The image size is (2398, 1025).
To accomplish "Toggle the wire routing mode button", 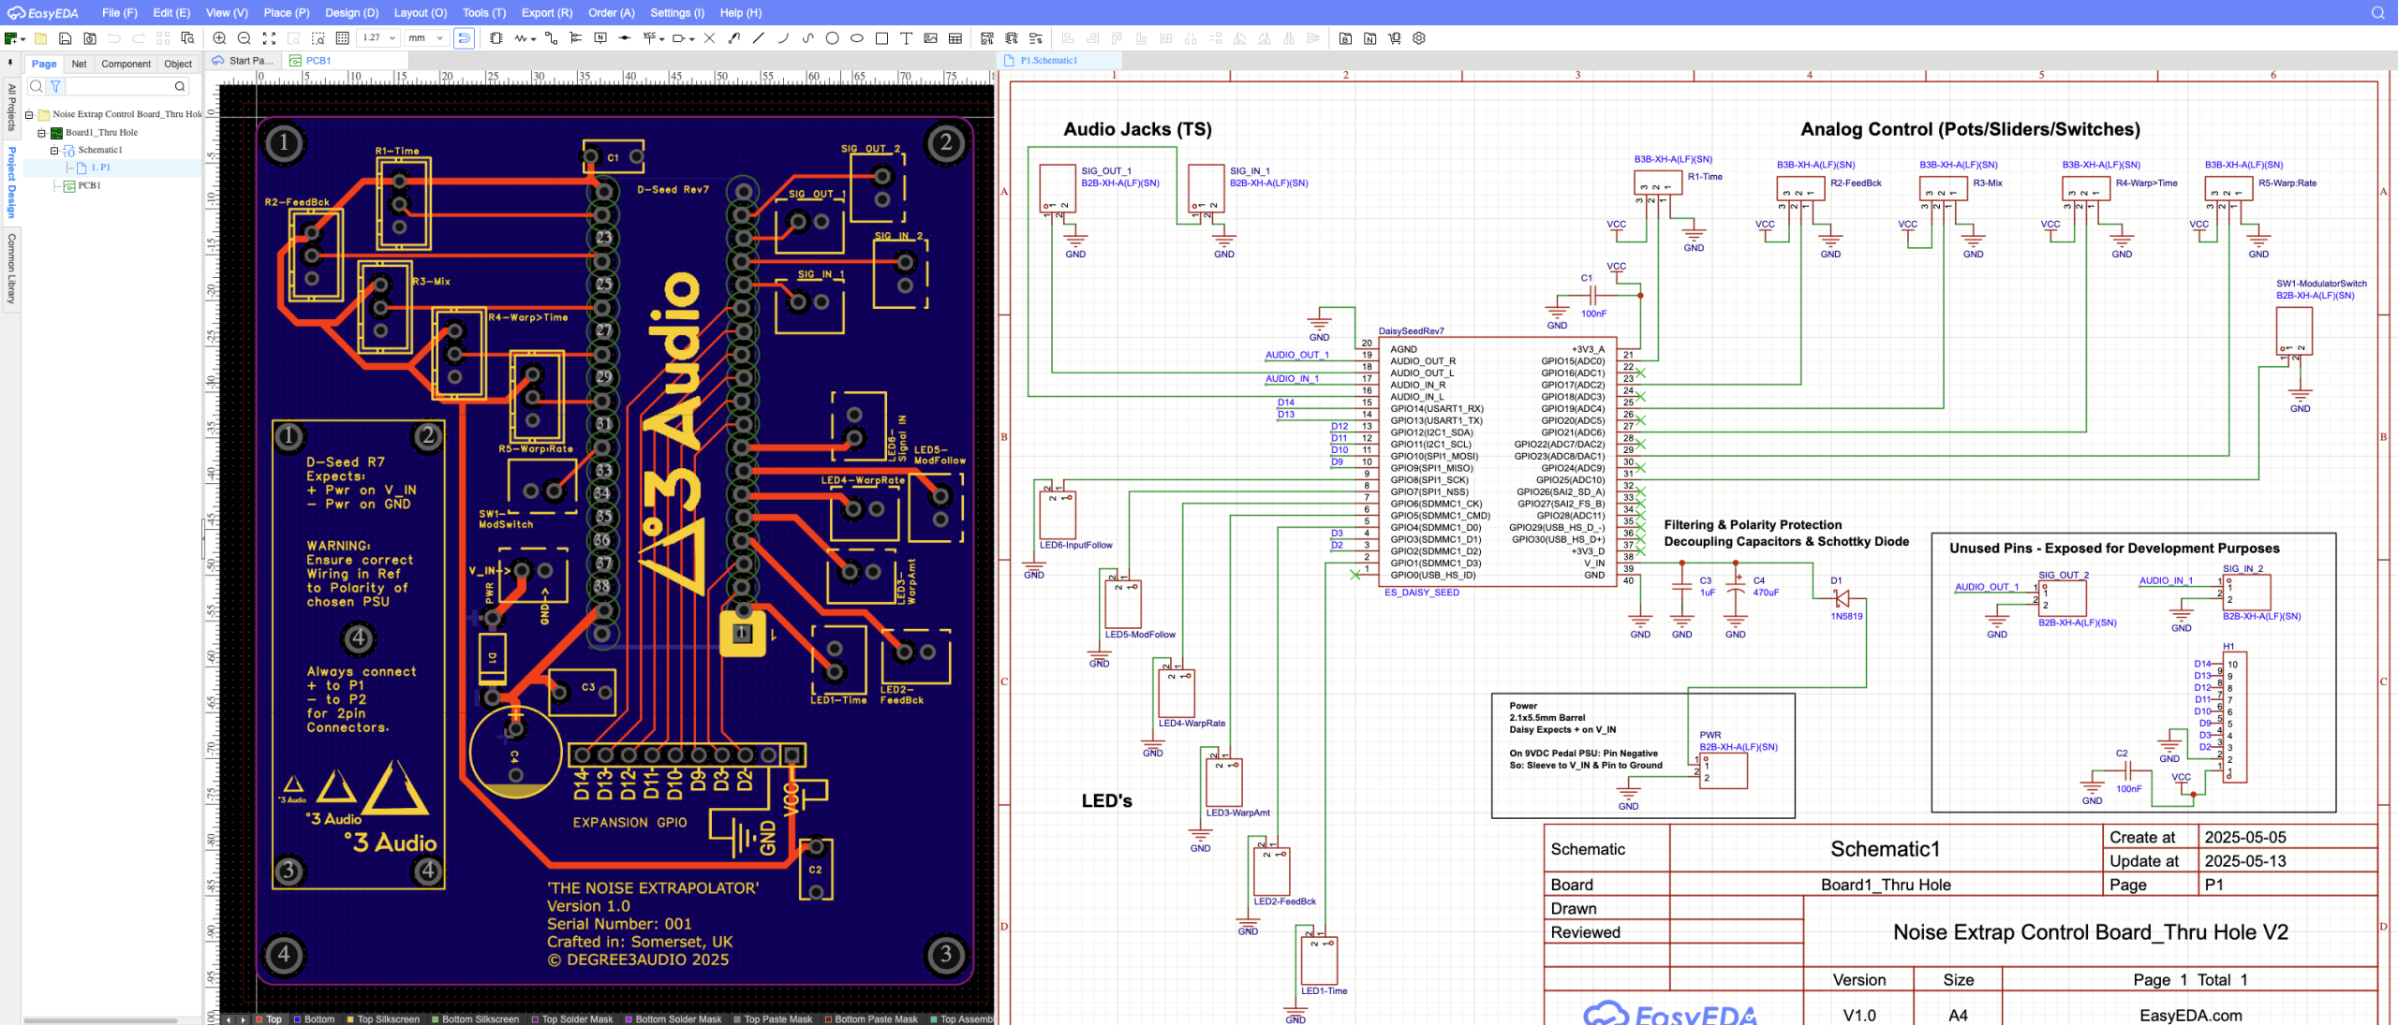I will (464, 38).
